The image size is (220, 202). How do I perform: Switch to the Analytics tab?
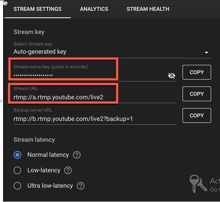pyautogui.click(x=94, y=9)
